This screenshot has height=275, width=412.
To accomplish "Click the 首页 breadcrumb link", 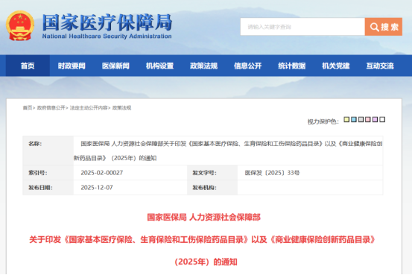I will tap(28, 108).
